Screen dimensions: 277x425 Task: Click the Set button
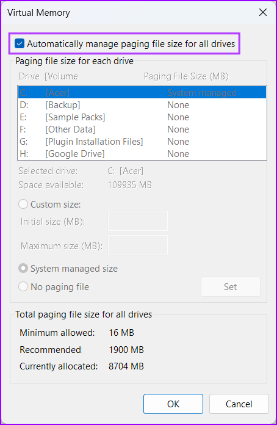click(x=231, y=286)
